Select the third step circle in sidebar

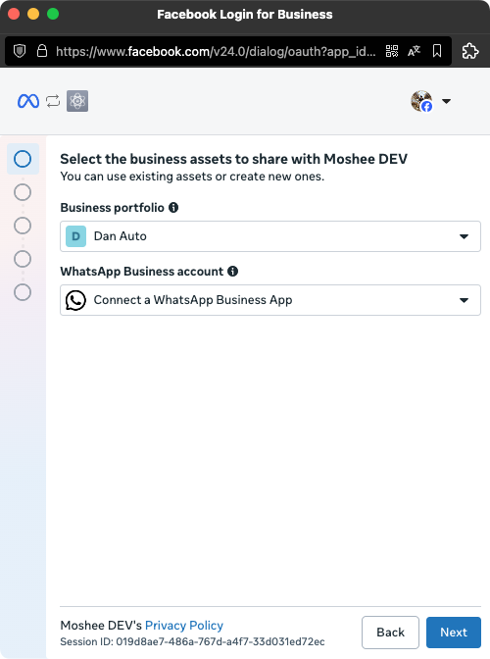[x=23, y=226]
